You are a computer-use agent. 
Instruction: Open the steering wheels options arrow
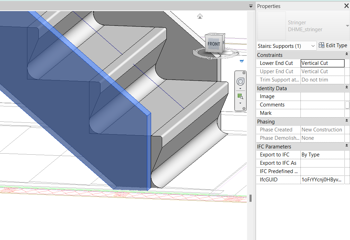(x=240, y=88)
